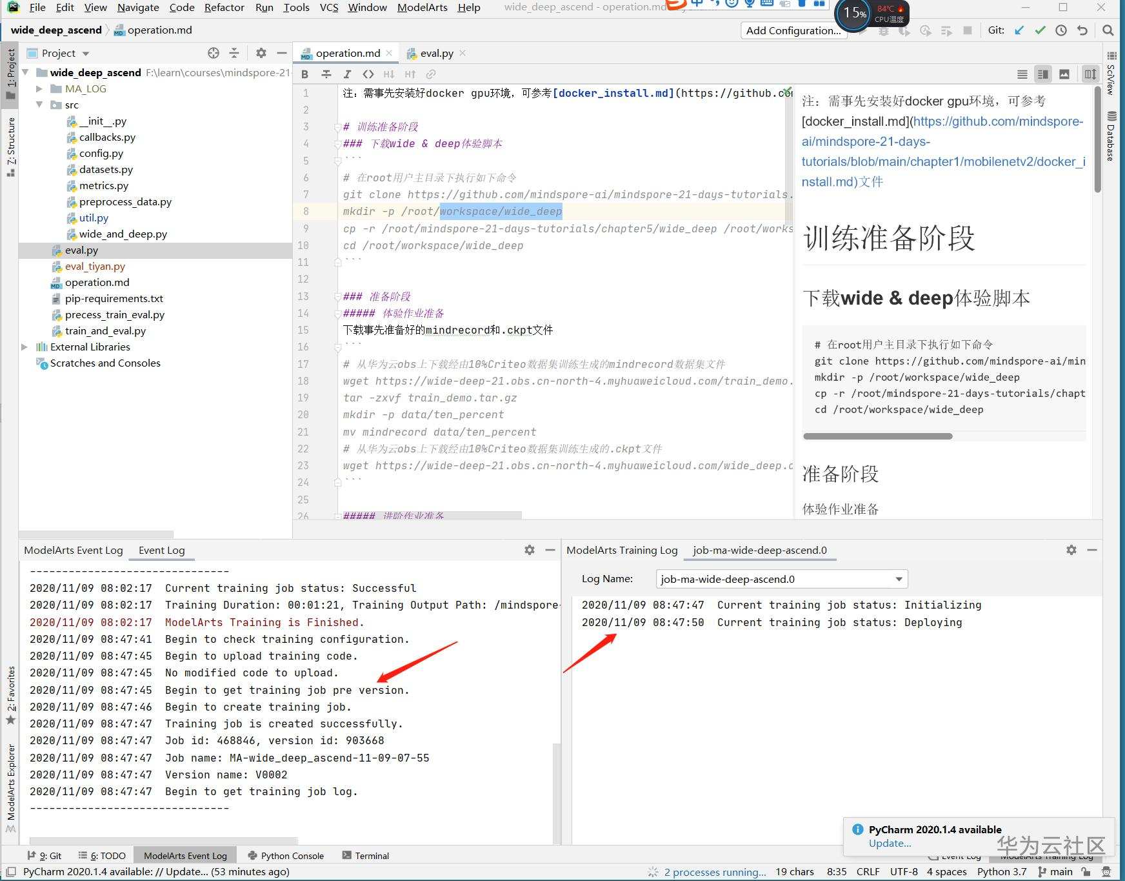This screenshot has width=1125, height=881.
Task: Toggle the Favorites tool window stripe button
Action: 10,695
